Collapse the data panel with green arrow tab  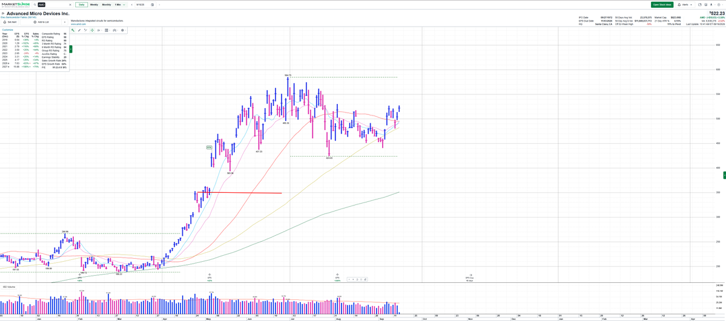[71, 49]
